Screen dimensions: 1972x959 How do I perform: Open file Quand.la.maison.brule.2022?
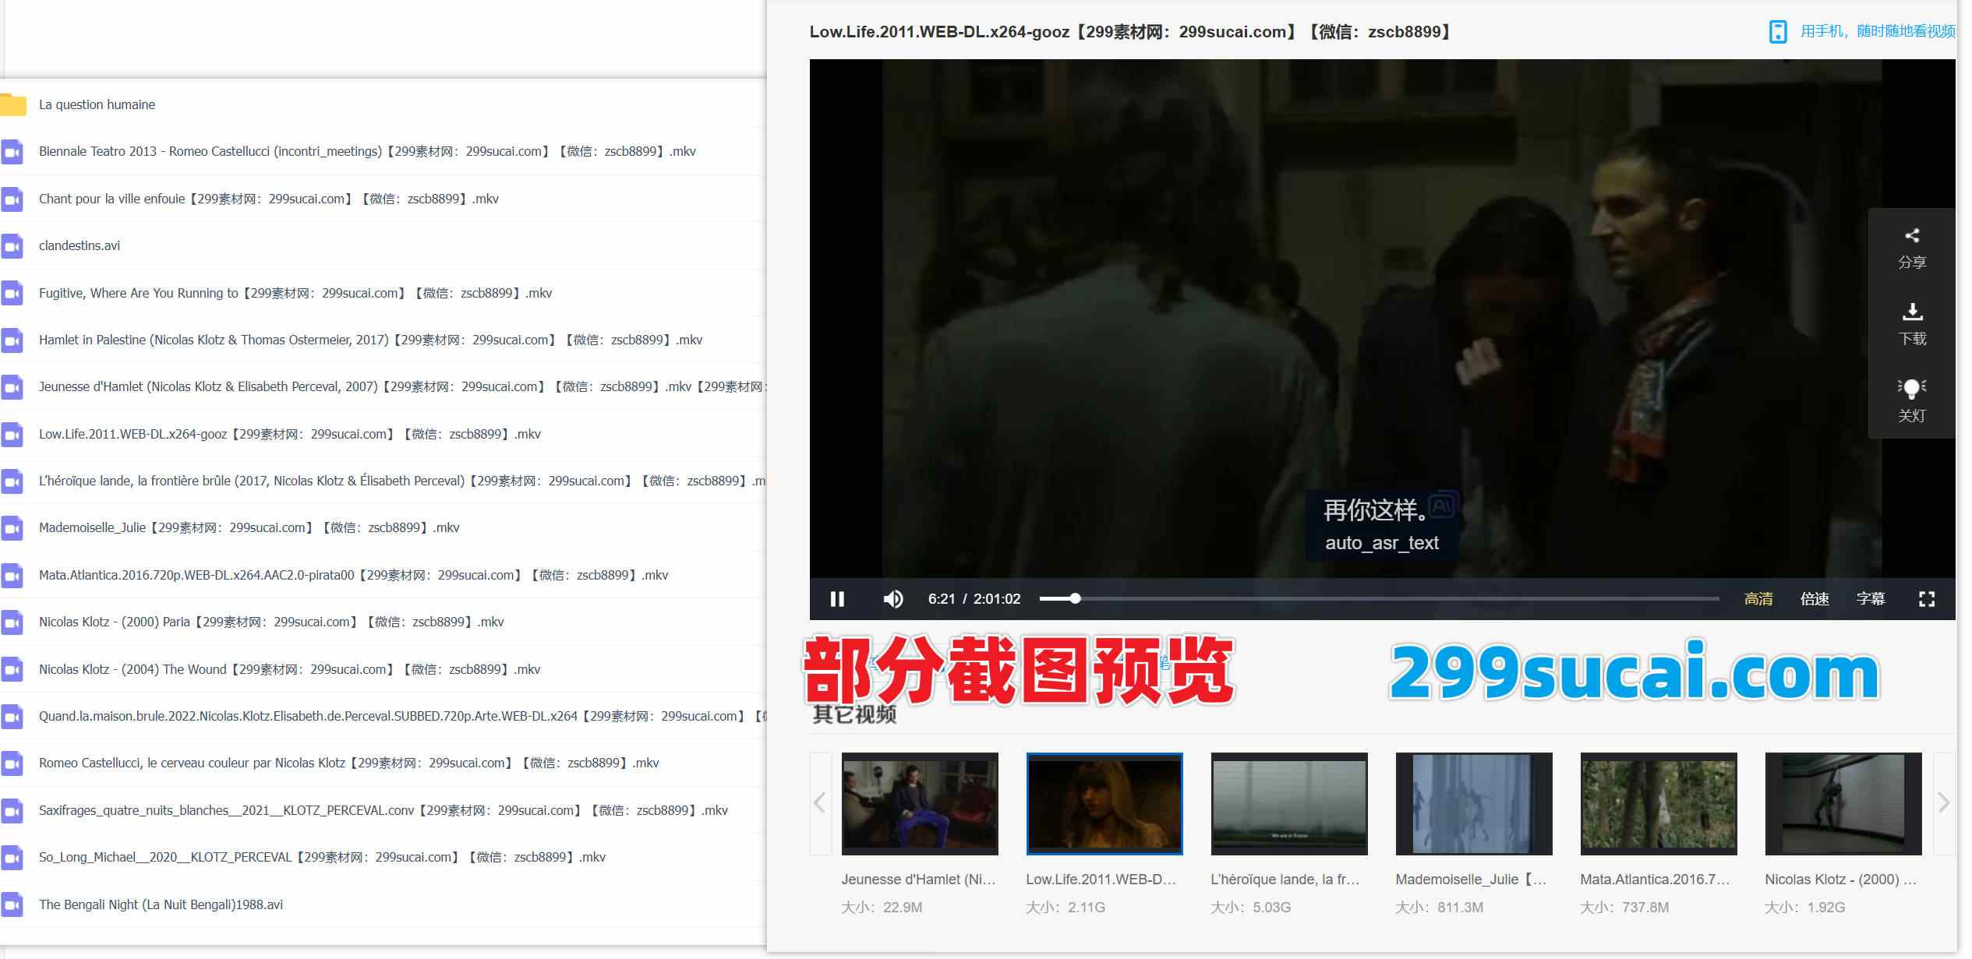tap(402, 716)
